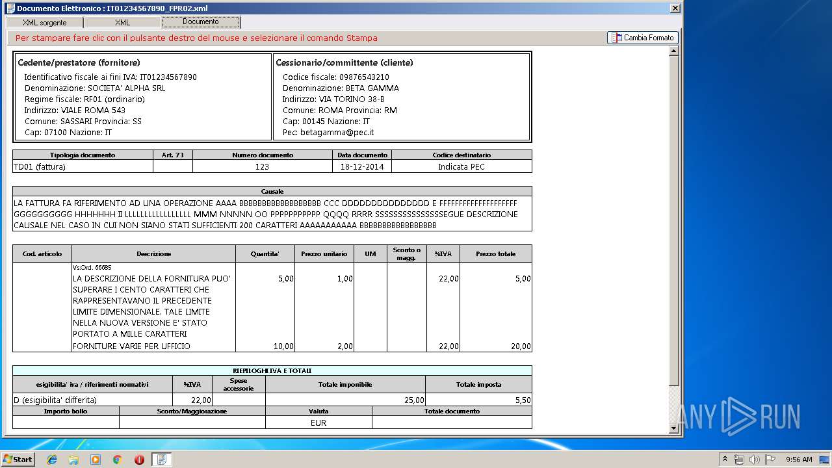Click Pec: betagamma@pec.it
Image resolution: width=832 pixels, height=468 pixels.
[328, 133]
